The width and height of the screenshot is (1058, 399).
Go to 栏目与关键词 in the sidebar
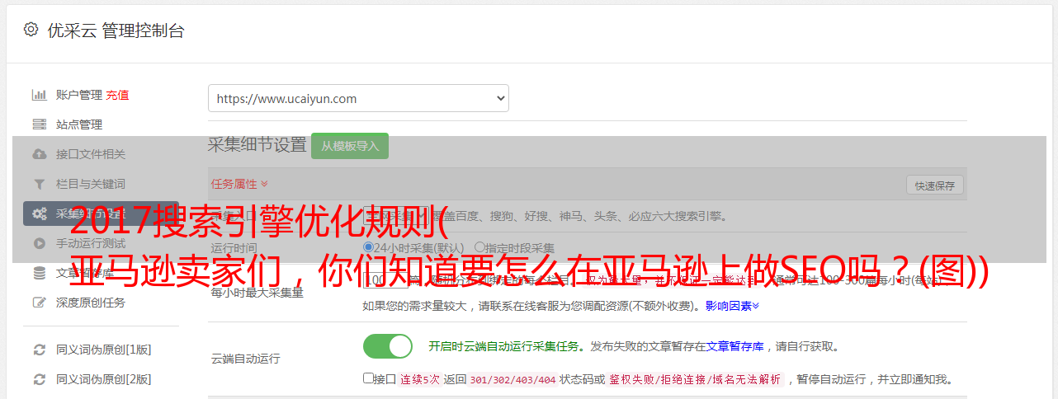click(91, 184)
